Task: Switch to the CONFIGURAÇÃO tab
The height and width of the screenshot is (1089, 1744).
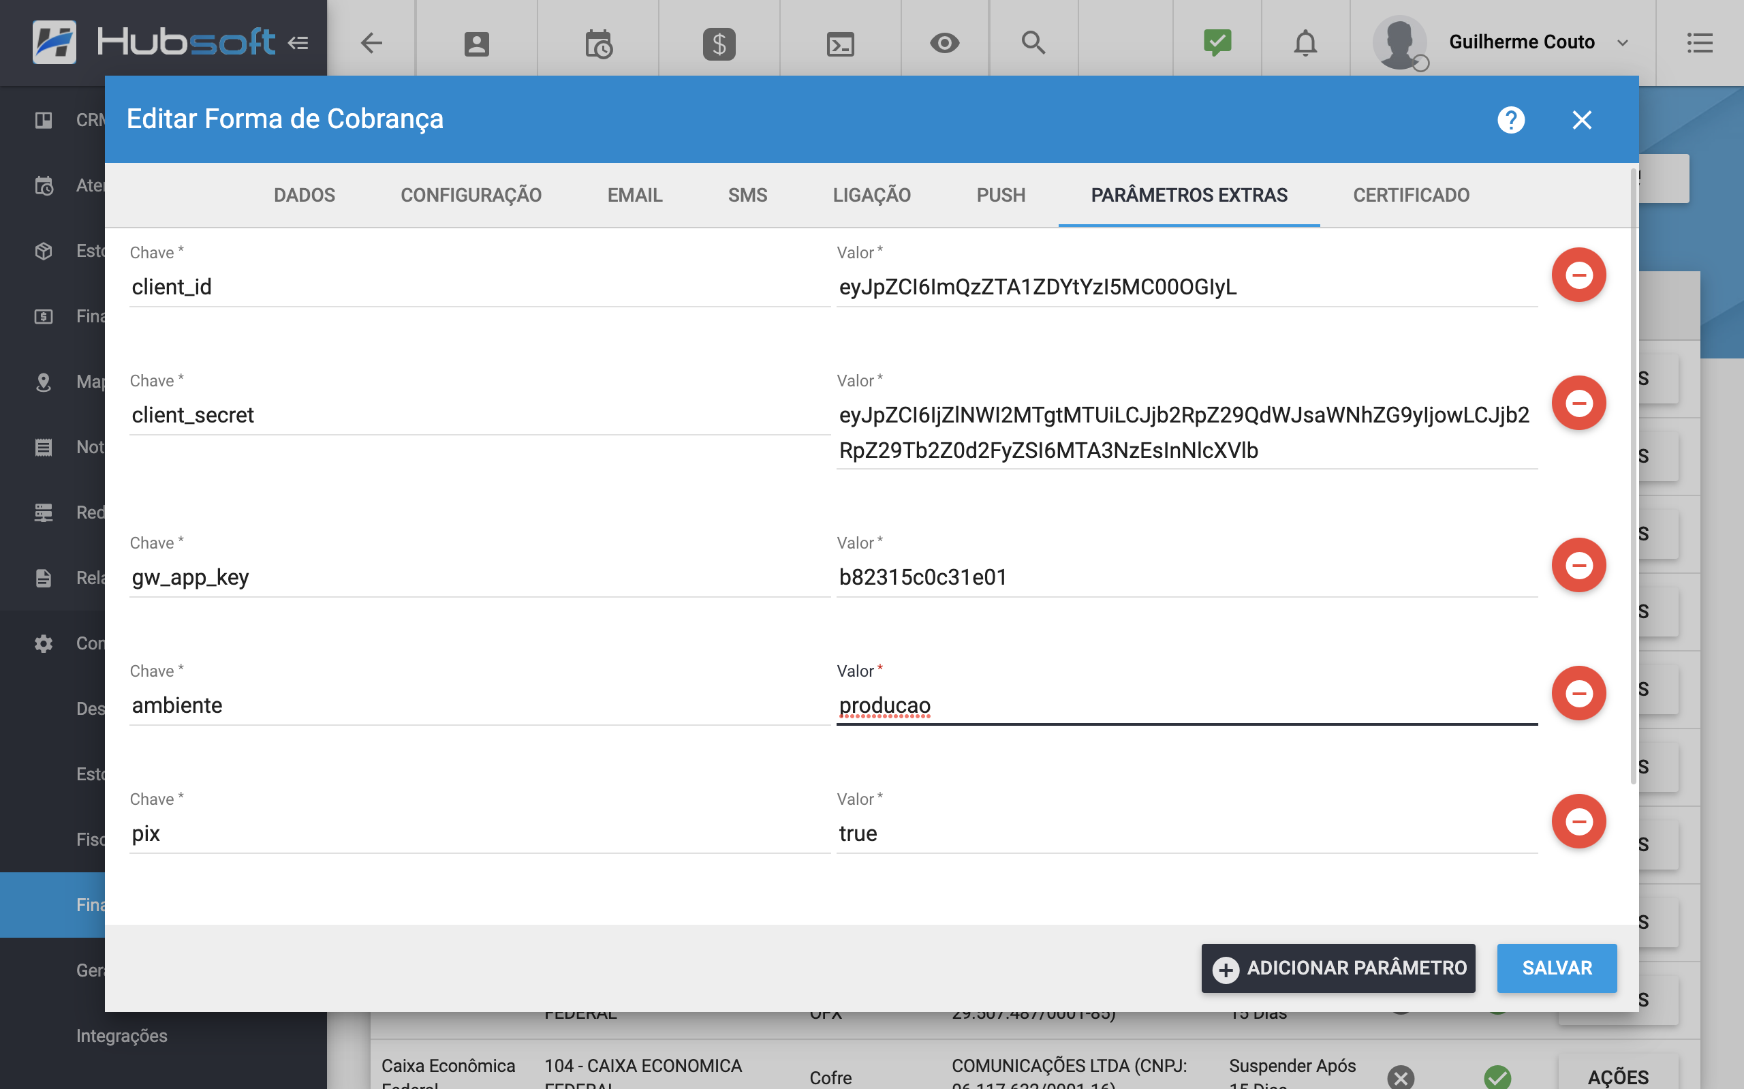Action: [x=471, y=195]
